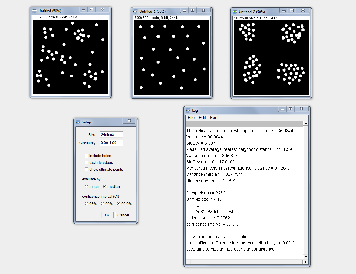
Task: Click the Log scrollbar down arrow
Action: click(x=306, y=256)
